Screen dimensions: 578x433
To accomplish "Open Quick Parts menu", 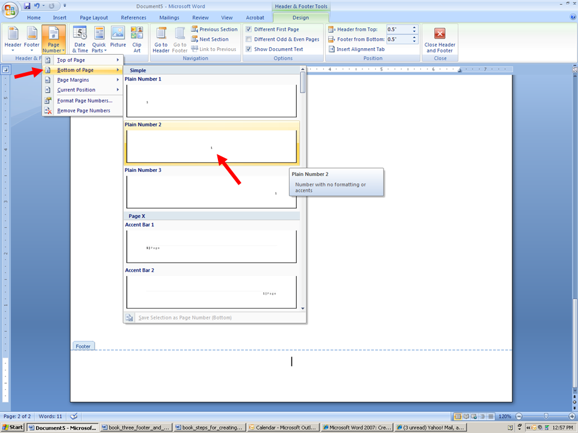I will [x=99, y=39].
